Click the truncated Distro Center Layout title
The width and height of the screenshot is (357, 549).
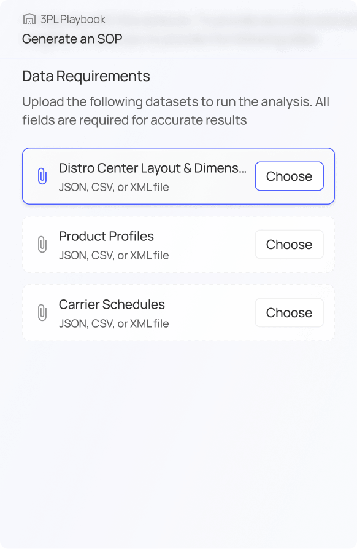tap(153, 168)
